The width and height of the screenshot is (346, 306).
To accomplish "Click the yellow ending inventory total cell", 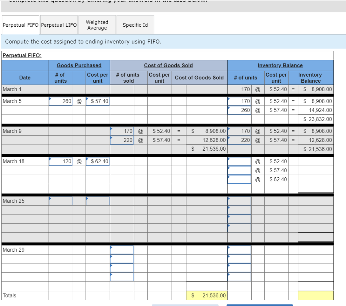I will 315,295.
